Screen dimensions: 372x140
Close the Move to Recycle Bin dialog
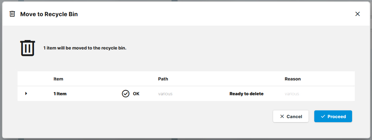357,14
